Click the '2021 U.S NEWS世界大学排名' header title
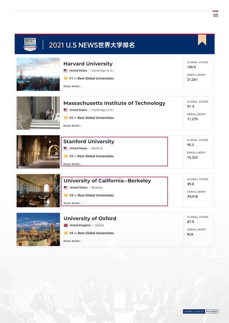Viewport: 229px width, 323px height. (92, 45)
